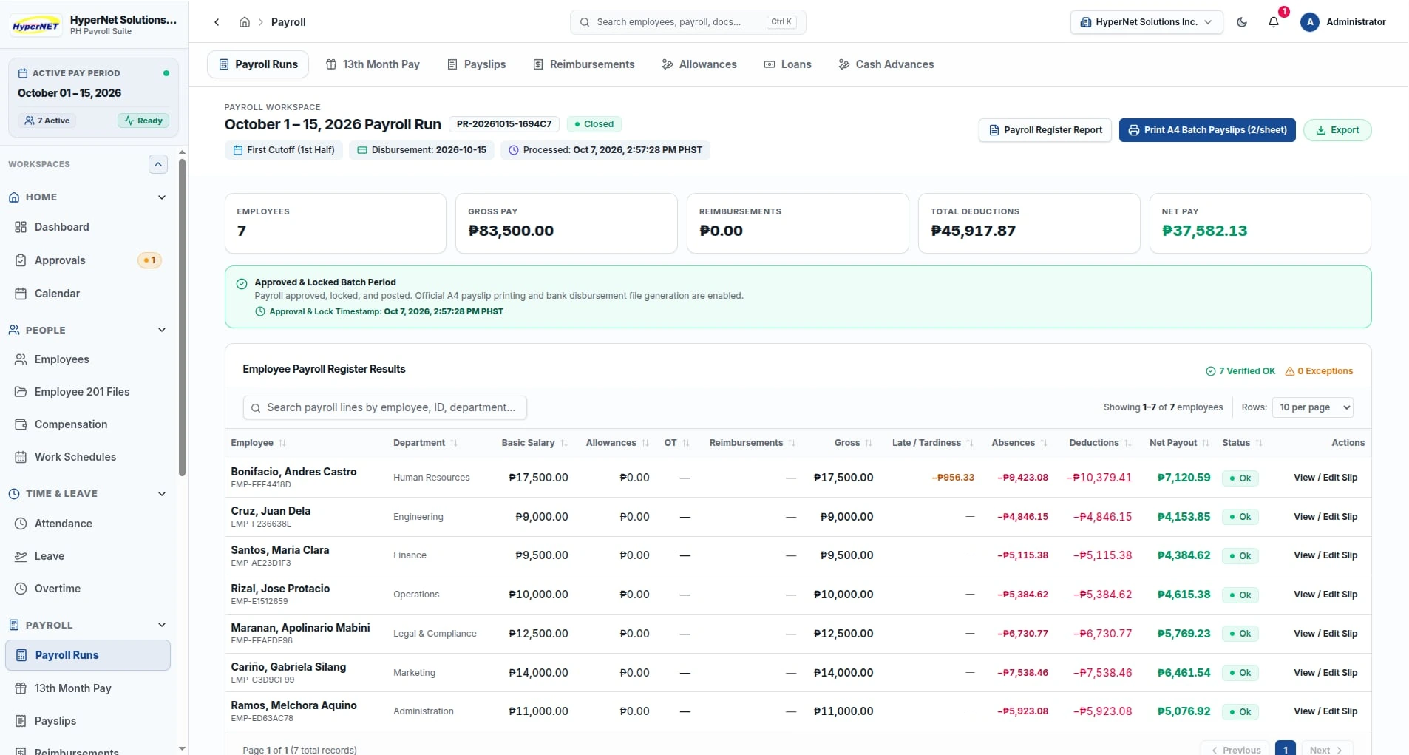Sort by Department column
The height and width of the screenshot is (755, 1409).
[x=425, y=443]
